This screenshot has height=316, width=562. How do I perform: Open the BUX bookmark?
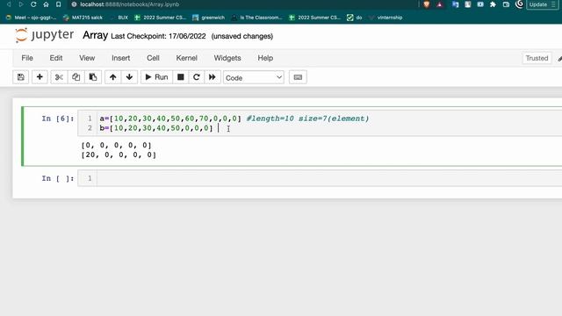pyautogui.click(x=119, y=18)
